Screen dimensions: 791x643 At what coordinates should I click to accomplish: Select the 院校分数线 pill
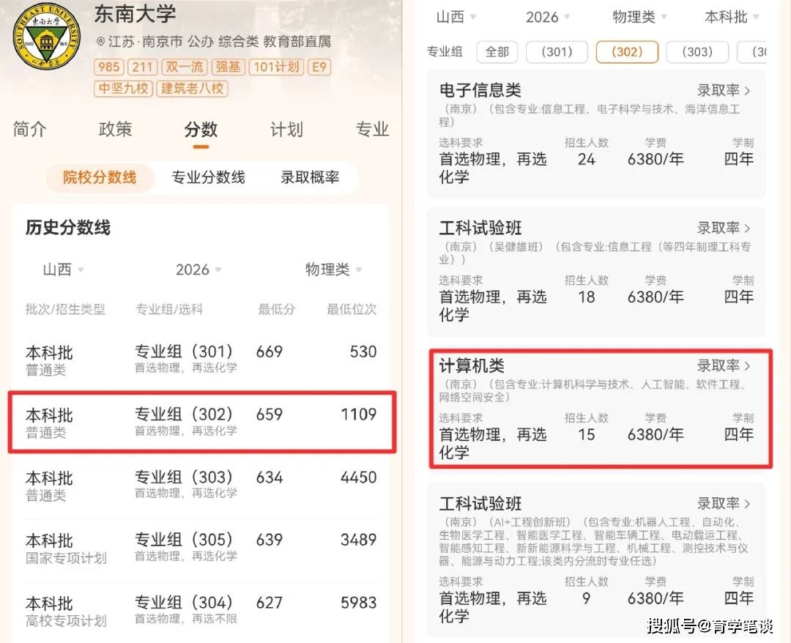100,177
